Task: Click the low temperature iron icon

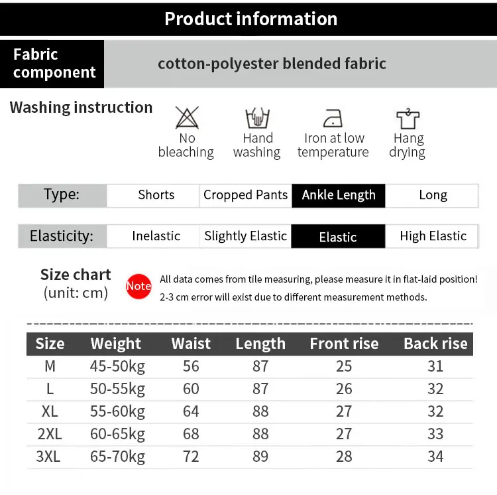Action: (333, 118)
